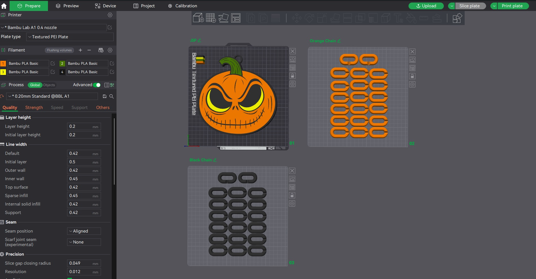Click Add object cube icon in toolbar
This screenshot has width=536, height=279.
pos(198,18)
